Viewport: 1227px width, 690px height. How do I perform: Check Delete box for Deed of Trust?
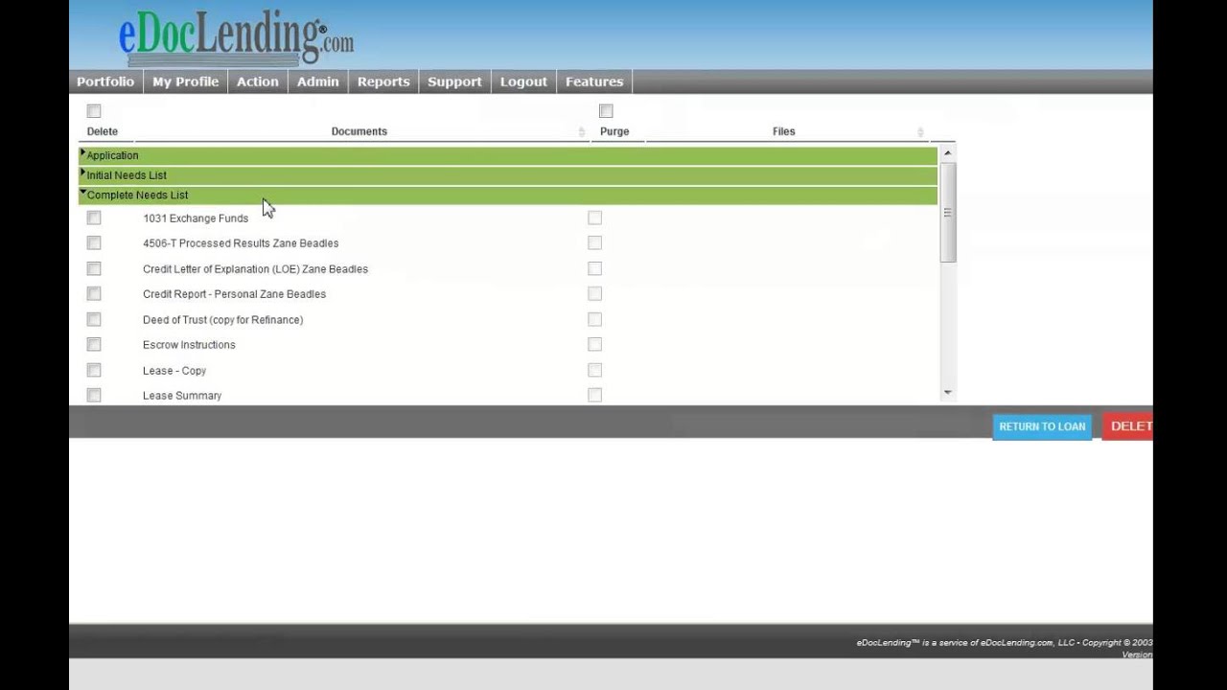pos(94,319)
